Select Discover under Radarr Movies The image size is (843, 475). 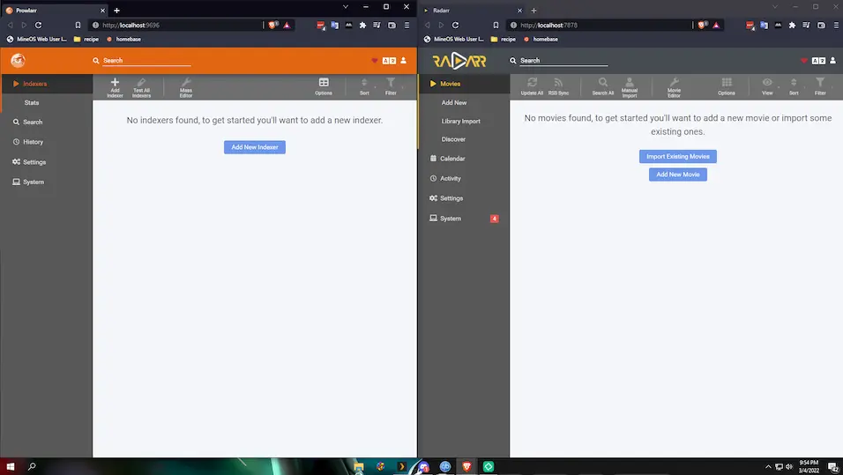coord(453,139)
